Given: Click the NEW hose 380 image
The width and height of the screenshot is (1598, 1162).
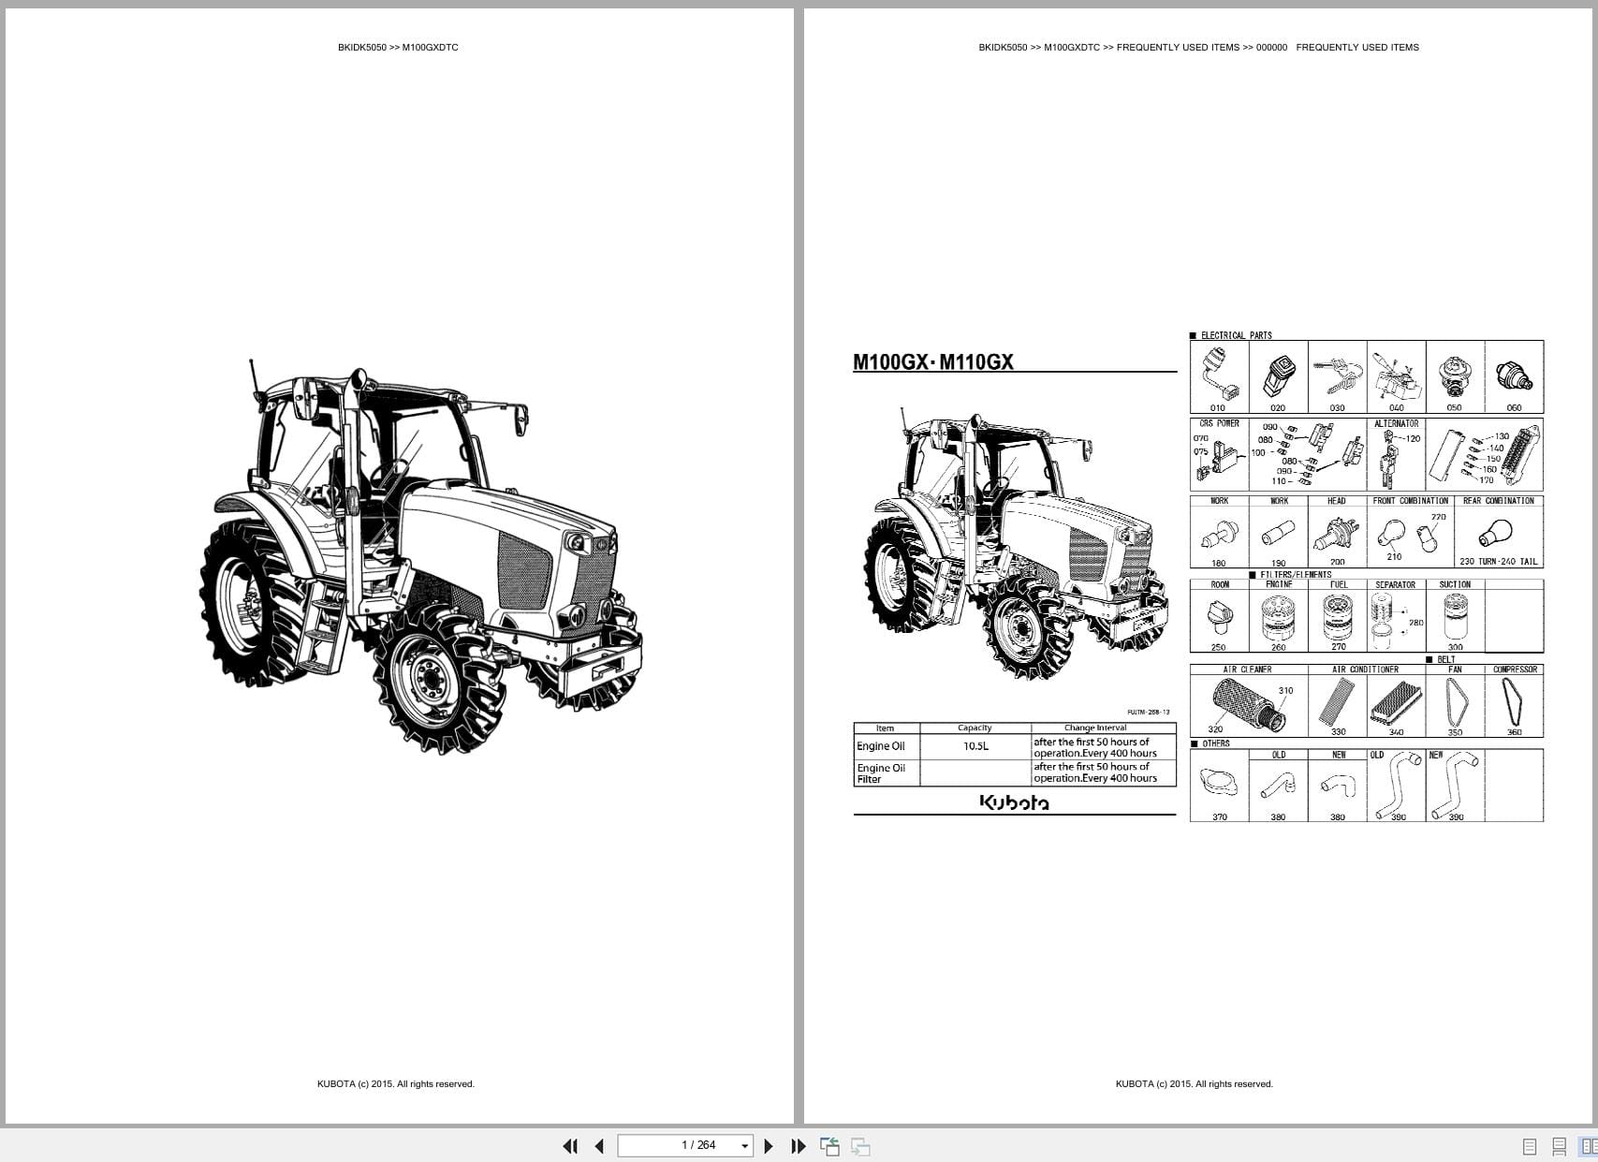Looking at the screenshot, I should coord(1337,787).
